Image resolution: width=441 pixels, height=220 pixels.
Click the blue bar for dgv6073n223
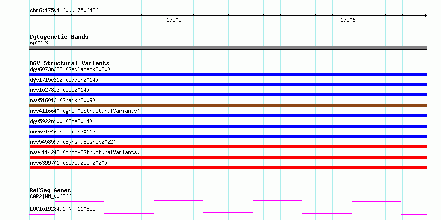228,74
